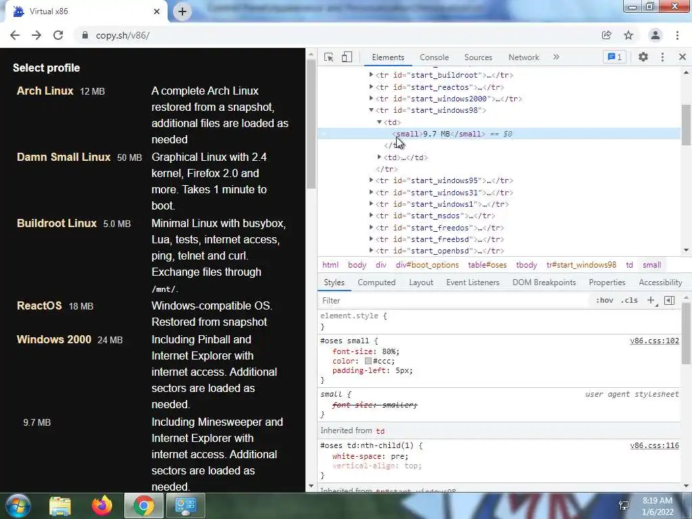692x519 pixels.
Task: Reload the copy.sh page
Action: [x=58, y=35]
